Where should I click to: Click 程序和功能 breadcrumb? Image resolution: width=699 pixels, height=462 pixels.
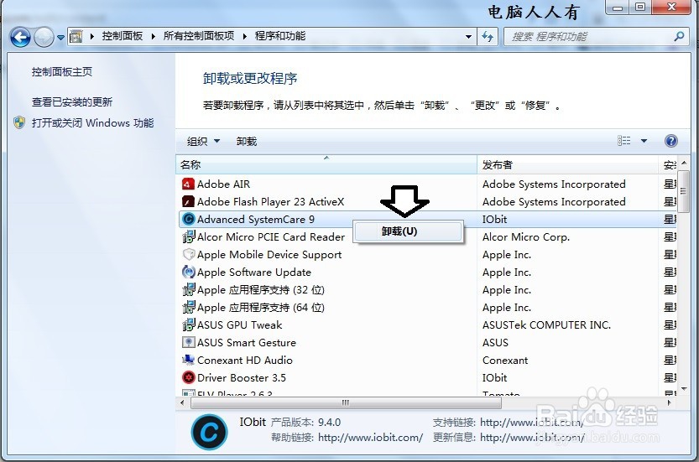click(280, 36)
